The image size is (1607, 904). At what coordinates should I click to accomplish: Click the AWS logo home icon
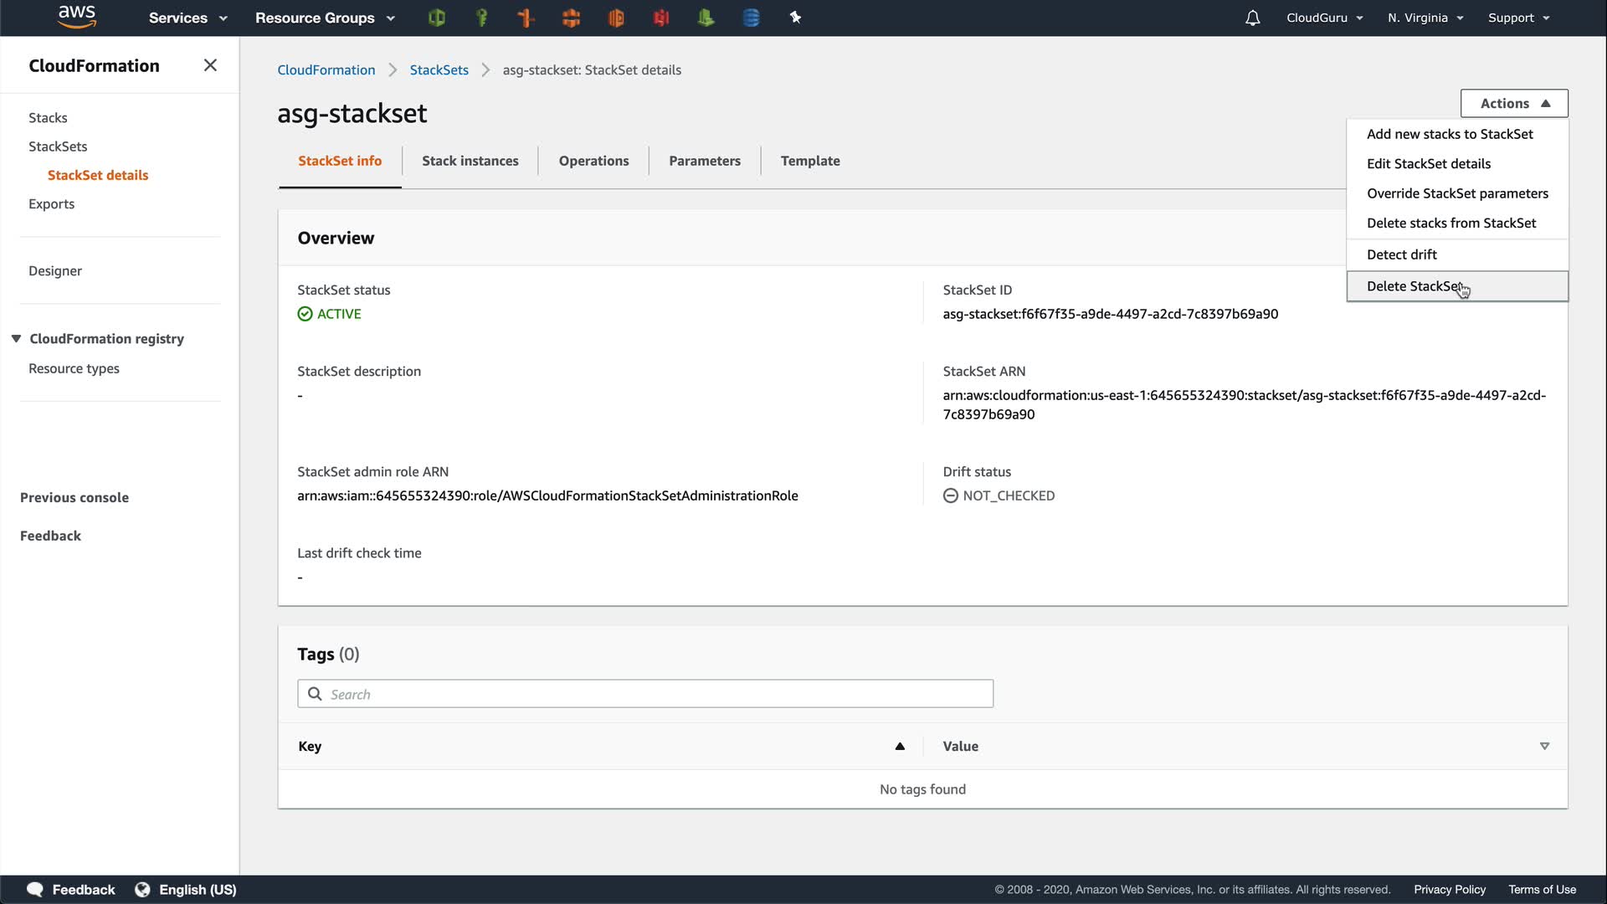pos(77,17)
